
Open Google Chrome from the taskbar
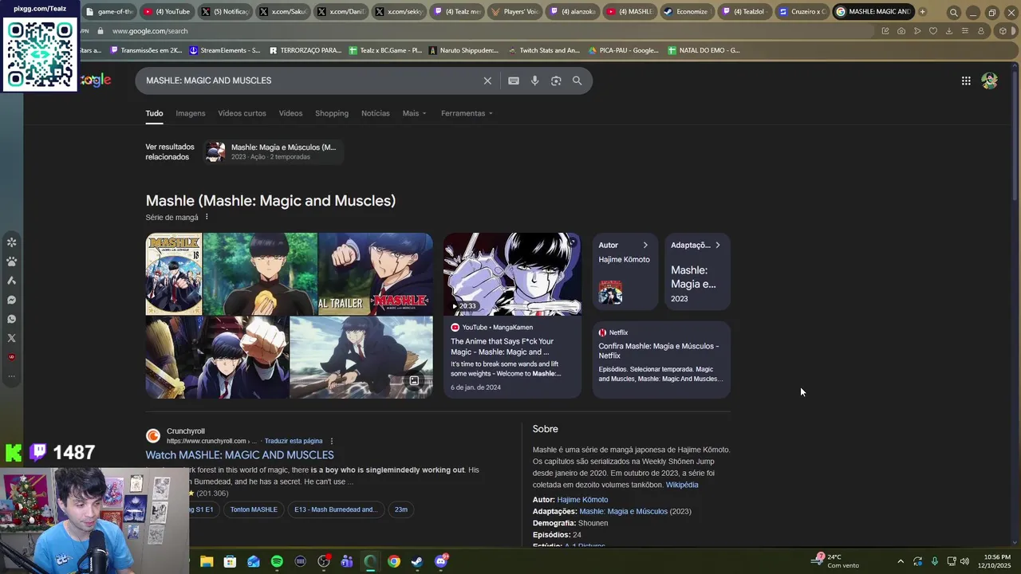pyautogui.click(x=393, y=561)
